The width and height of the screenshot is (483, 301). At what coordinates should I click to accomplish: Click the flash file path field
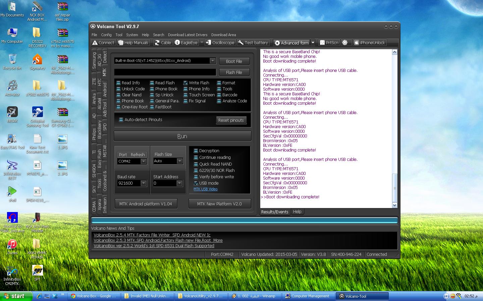click(165, 72)
